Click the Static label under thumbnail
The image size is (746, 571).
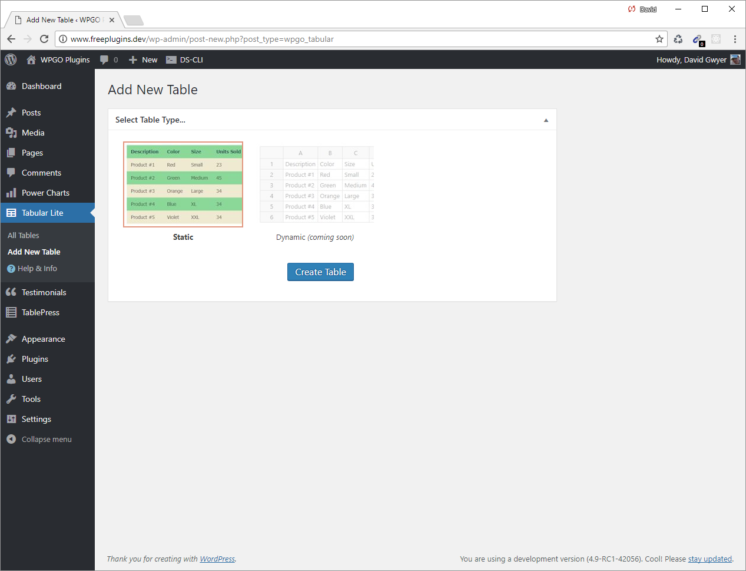(x=183, y=237)
